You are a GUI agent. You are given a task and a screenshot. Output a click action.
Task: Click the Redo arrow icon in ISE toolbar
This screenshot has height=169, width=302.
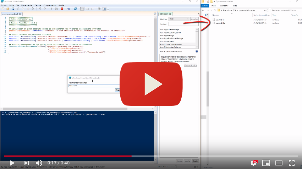[x=45, y=9]
